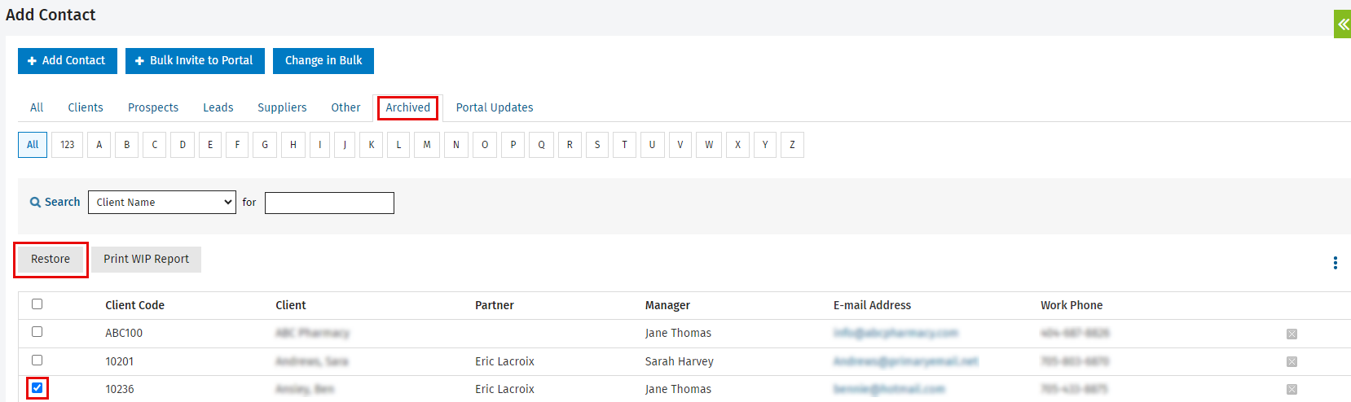
Task: Check the ABC100 row checkbox
Action: click(x=37, y=331)
